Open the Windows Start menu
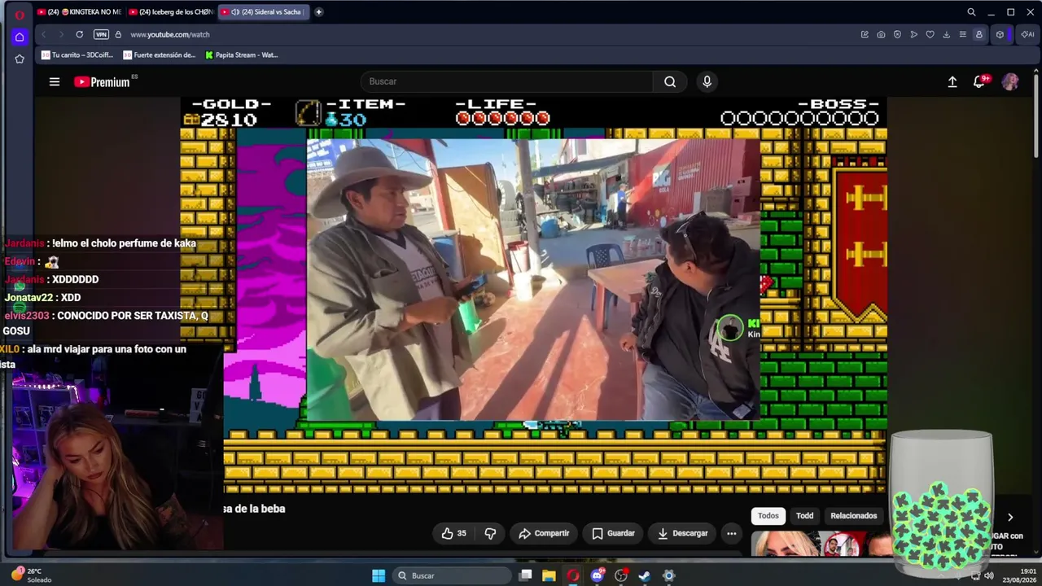Image resolution: width=1042 pixels, height=586 pixels. [379, 575]
